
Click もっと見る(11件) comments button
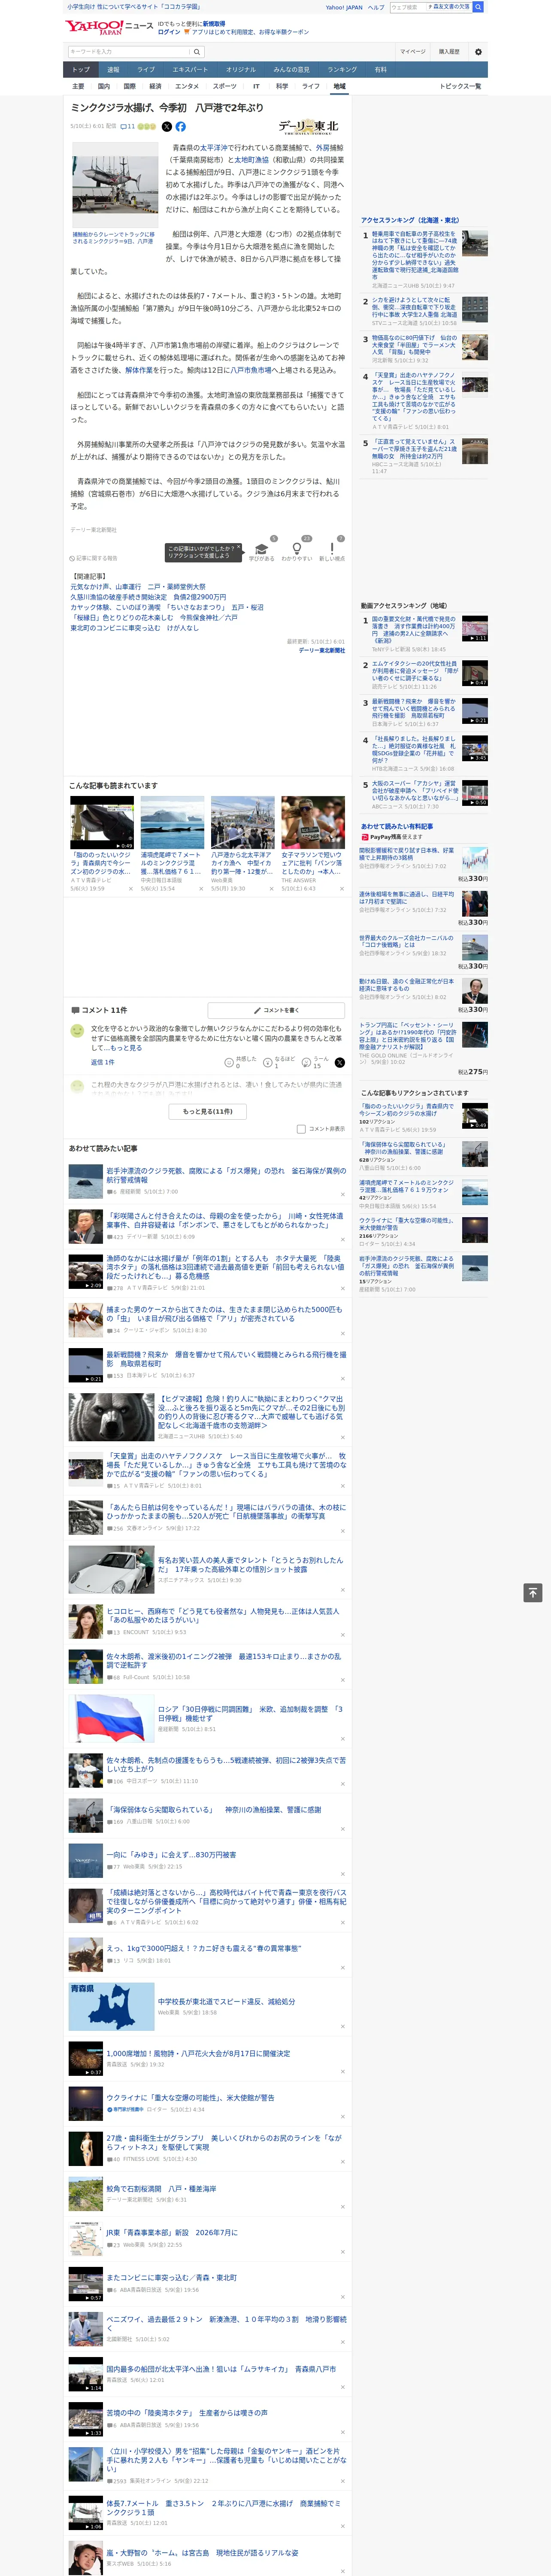[208, 1111]
